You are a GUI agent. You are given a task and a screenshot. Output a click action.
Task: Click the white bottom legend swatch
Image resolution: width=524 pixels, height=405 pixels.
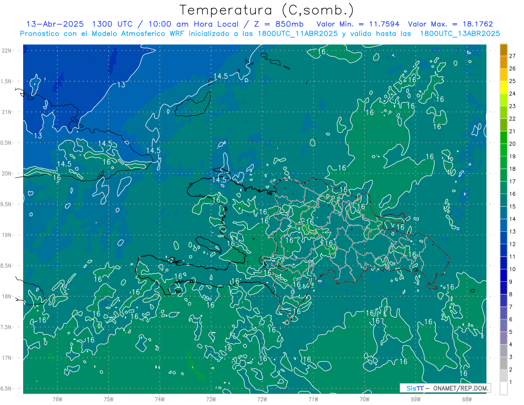(503, 388)
